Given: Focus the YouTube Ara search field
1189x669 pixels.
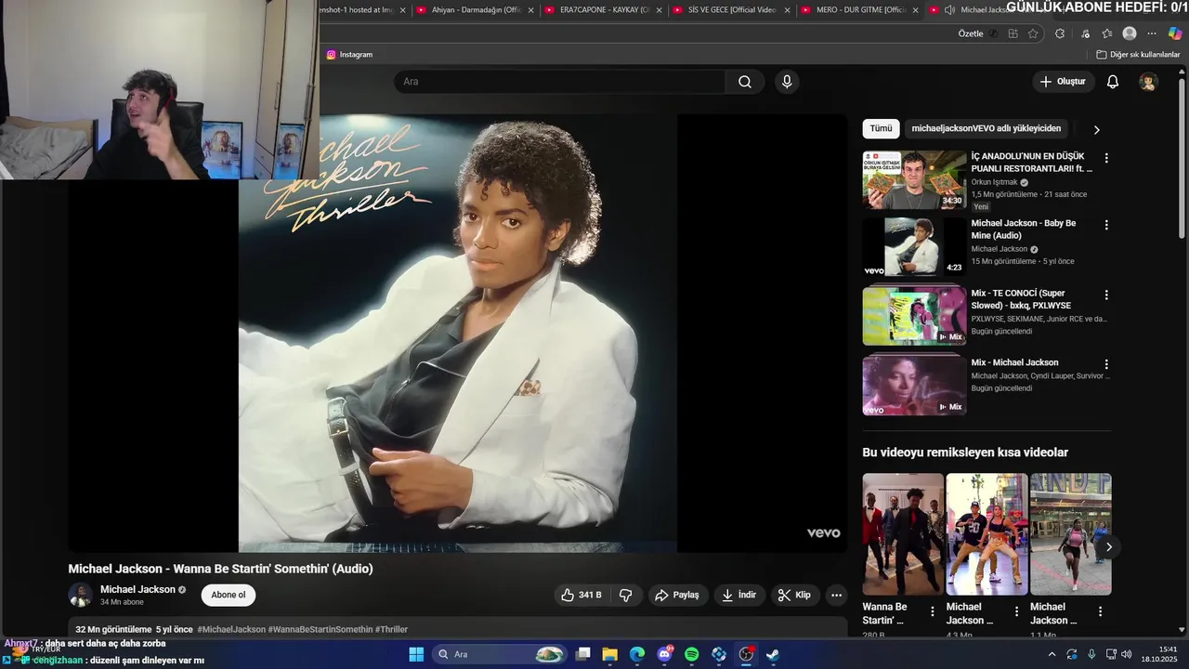Looking at the screenshot, I should pos(559,82).
